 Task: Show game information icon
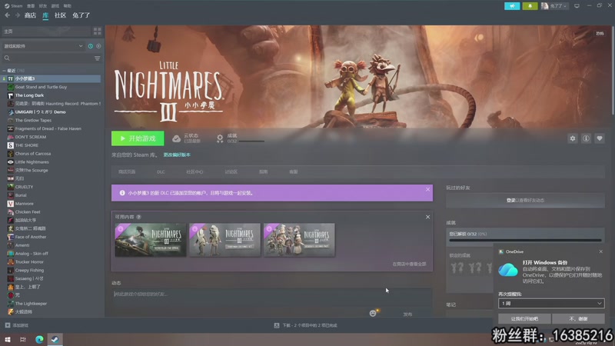pos(586,138)
